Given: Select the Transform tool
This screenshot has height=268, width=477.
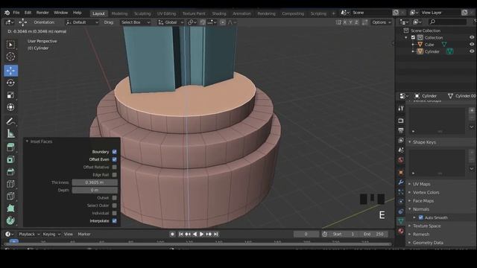Looking at the screenshot, I should point(10,107).
